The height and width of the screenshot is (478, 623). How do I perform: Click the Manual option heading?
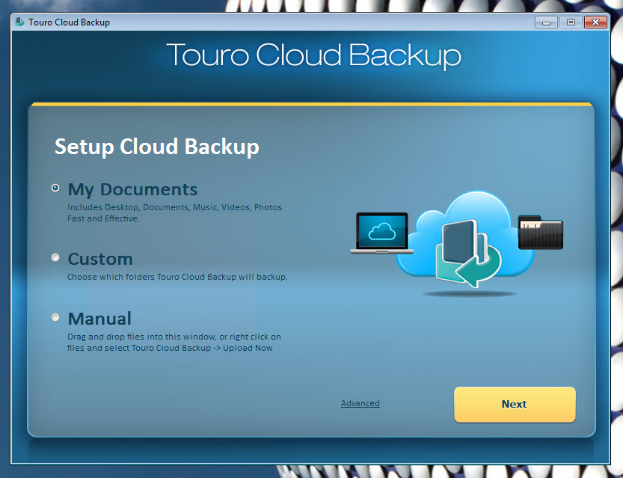tap(99, 318)
